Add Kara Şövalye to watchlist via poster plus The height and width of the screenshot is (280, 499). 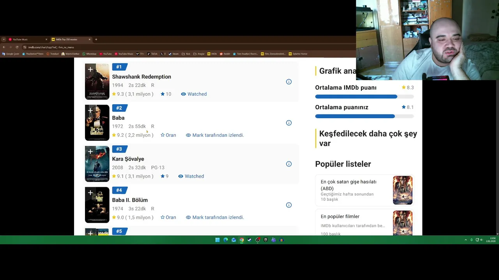(90, 151)
